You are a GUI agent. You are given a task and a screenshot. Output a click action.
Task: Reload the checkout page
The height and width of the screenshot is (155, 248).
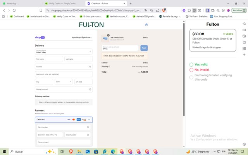pyautogui.click(x=14, y=10)
